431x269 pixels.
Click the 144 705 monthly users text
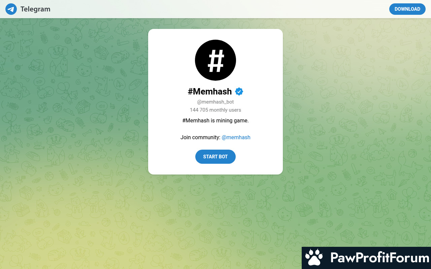(x=215, y=110)
